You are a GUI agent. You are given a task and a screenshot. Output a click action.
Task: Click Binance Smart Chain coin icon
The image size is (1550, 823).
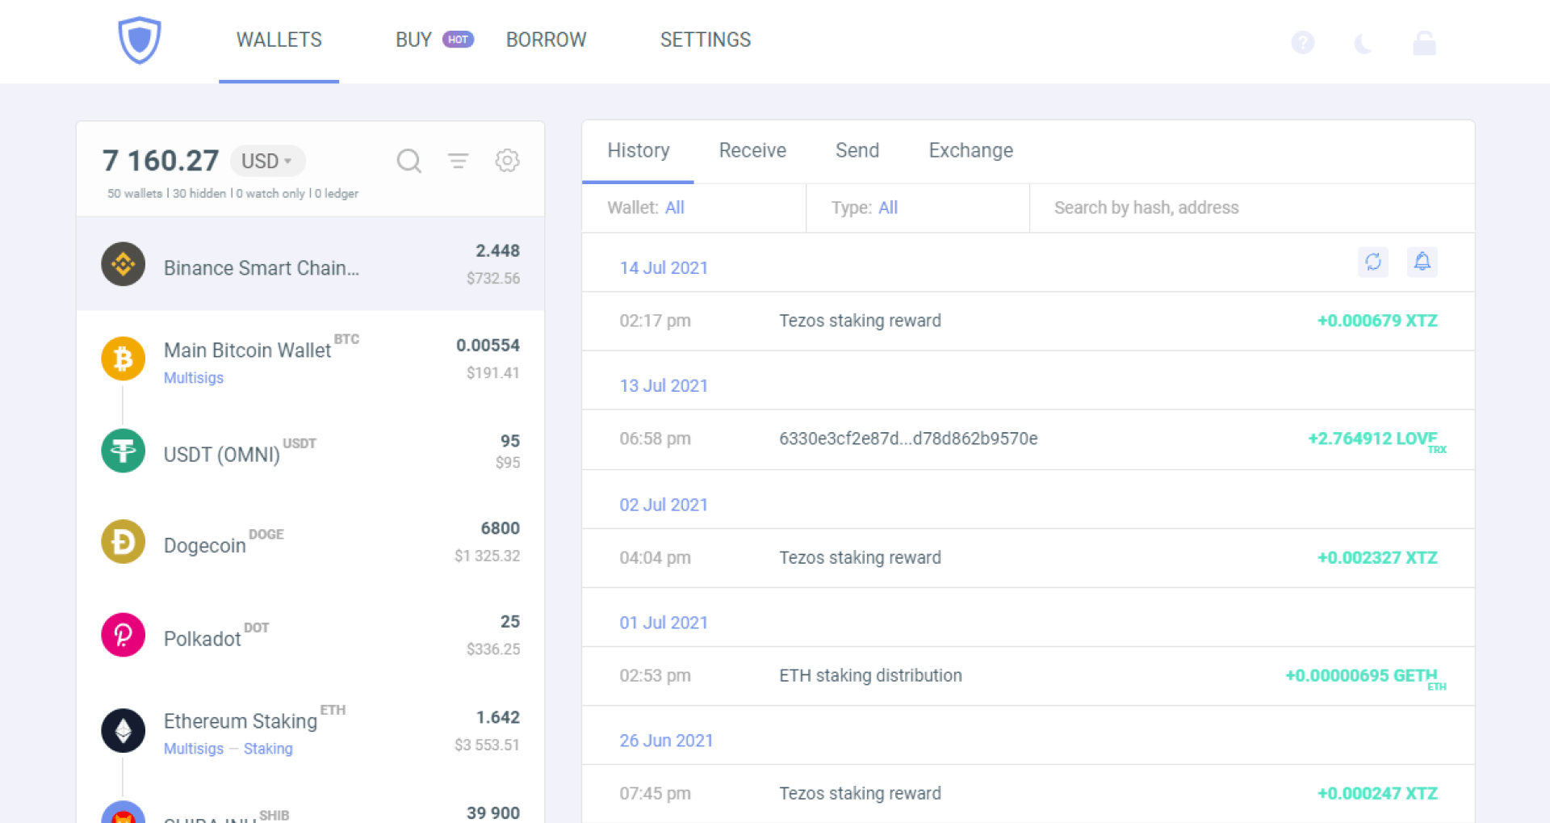[123, 264]
